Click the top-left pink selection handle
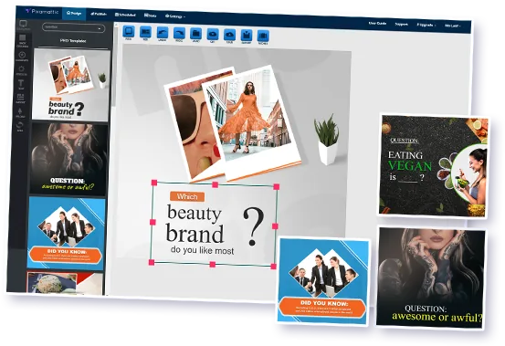 [x=154, y=183]
